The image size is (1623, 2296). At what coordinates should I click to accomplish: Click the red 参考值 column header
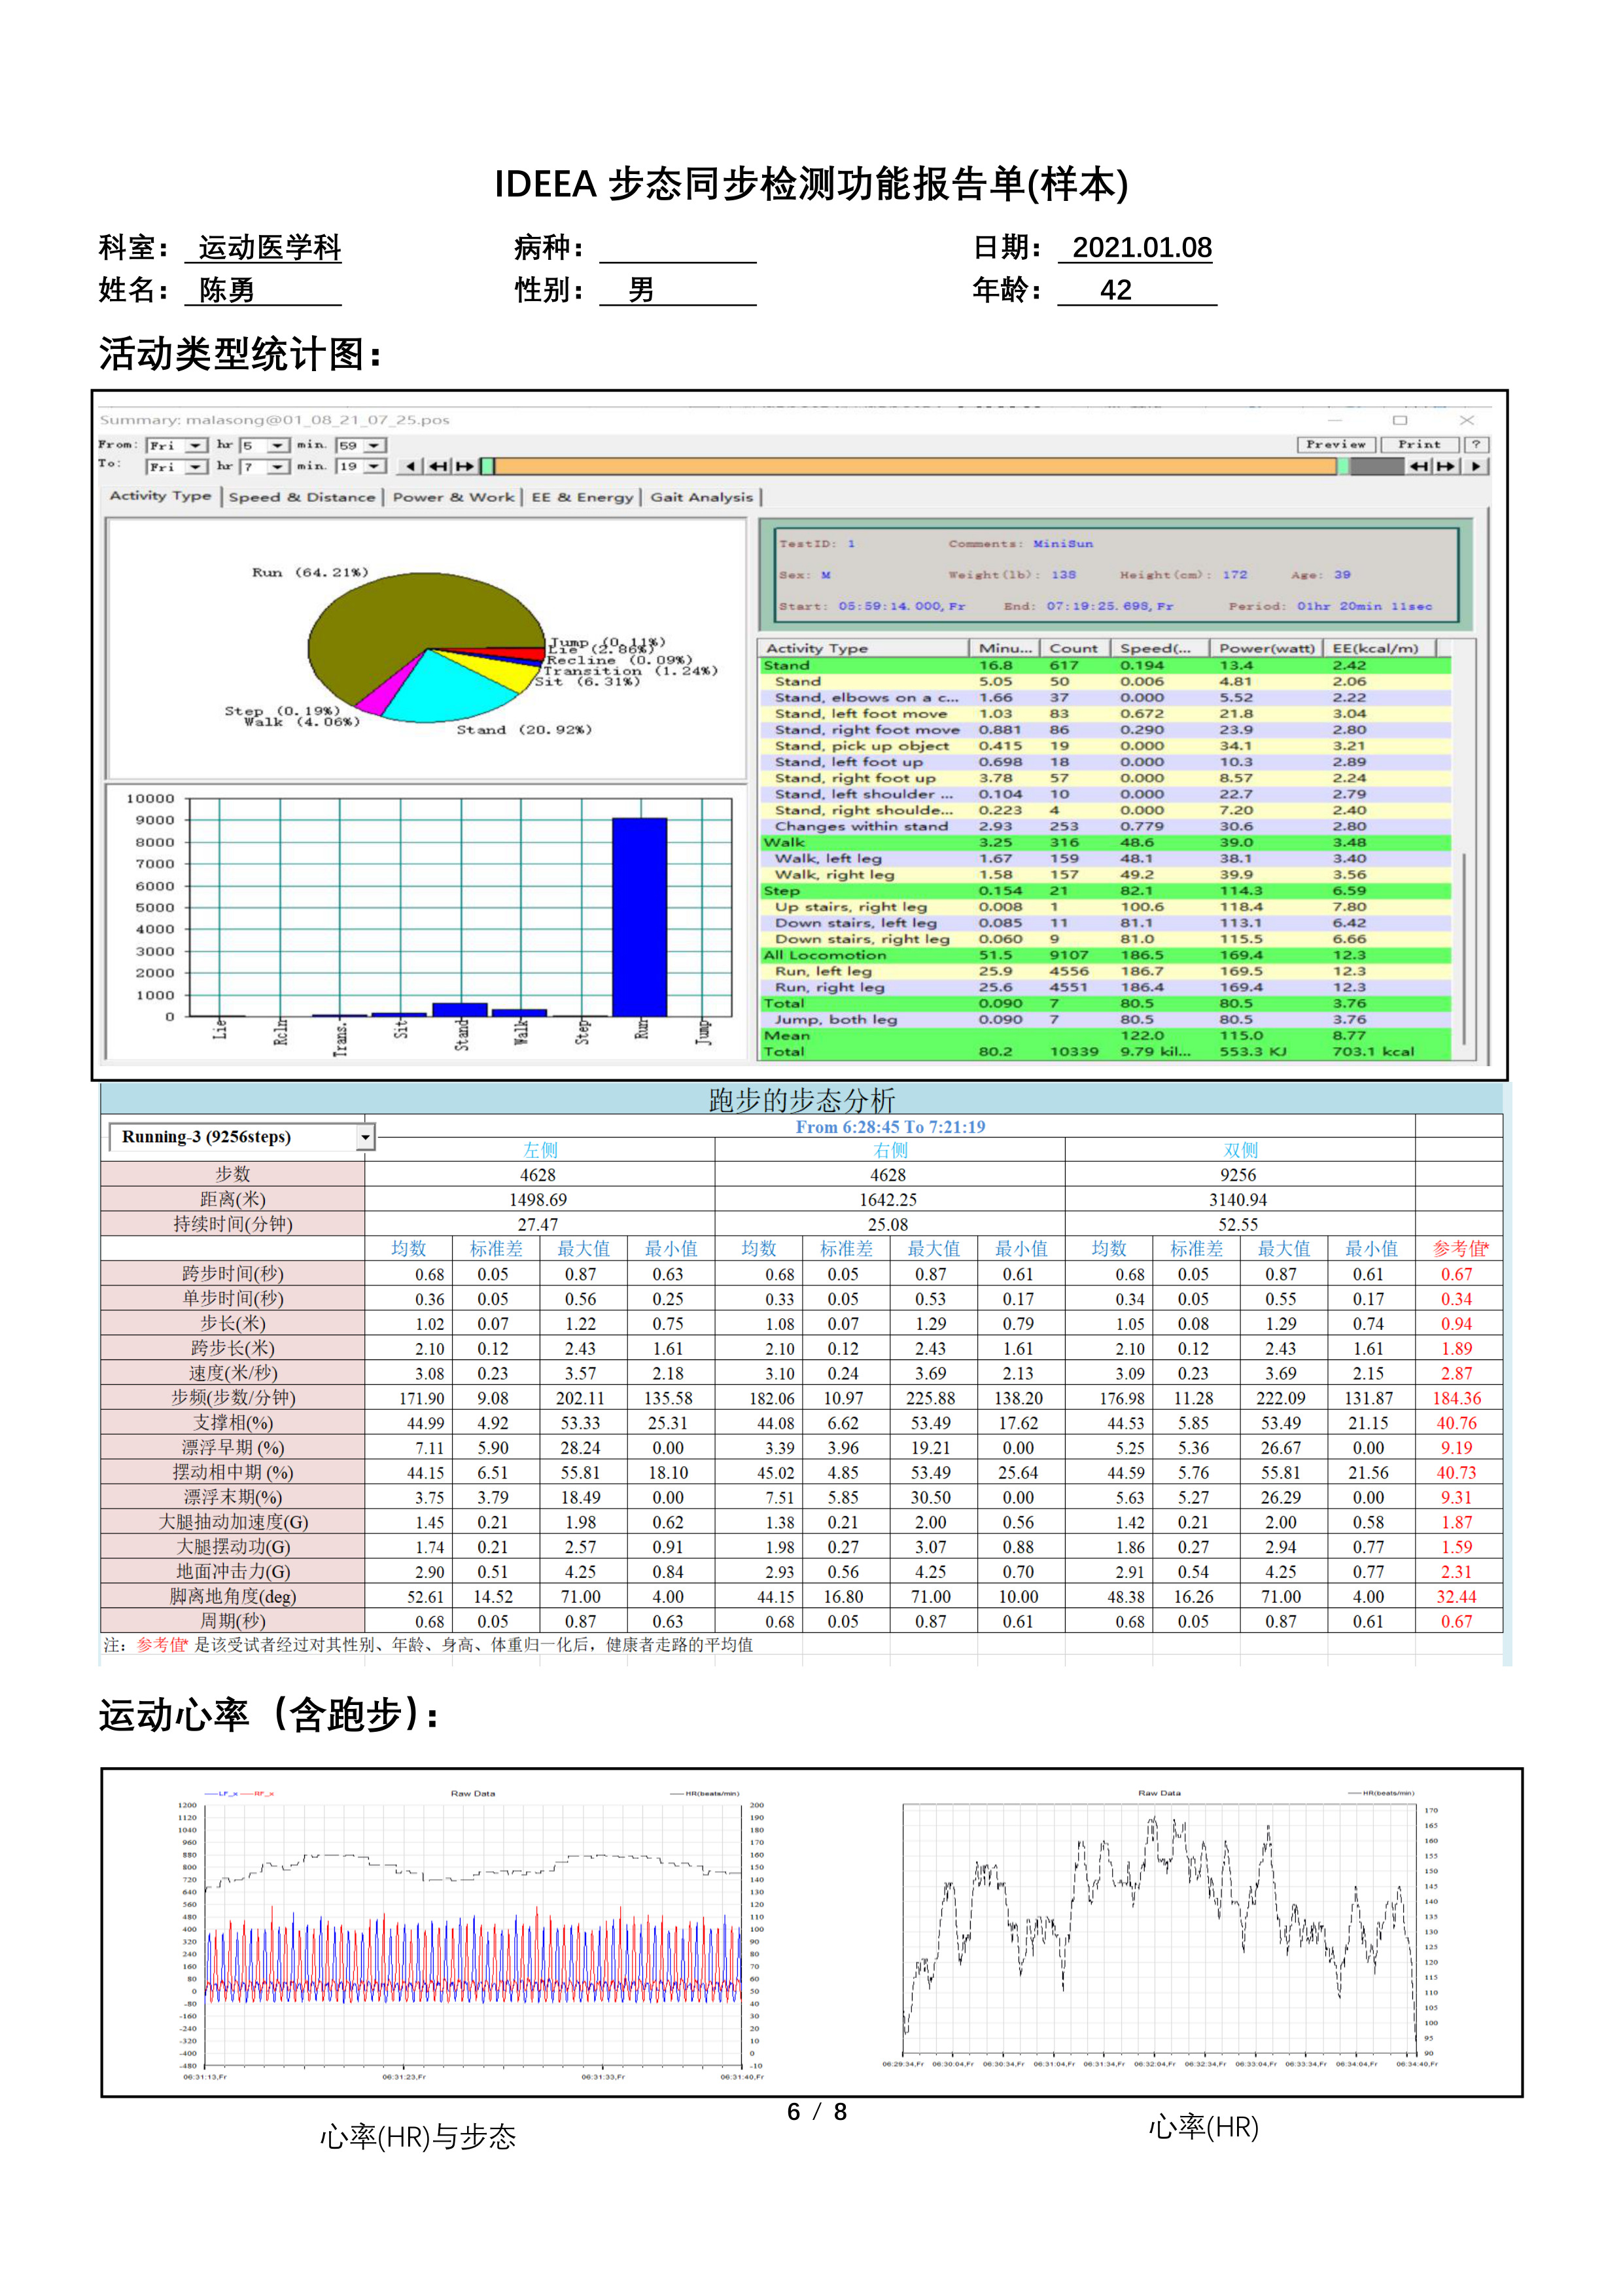click(1460, 1248)
